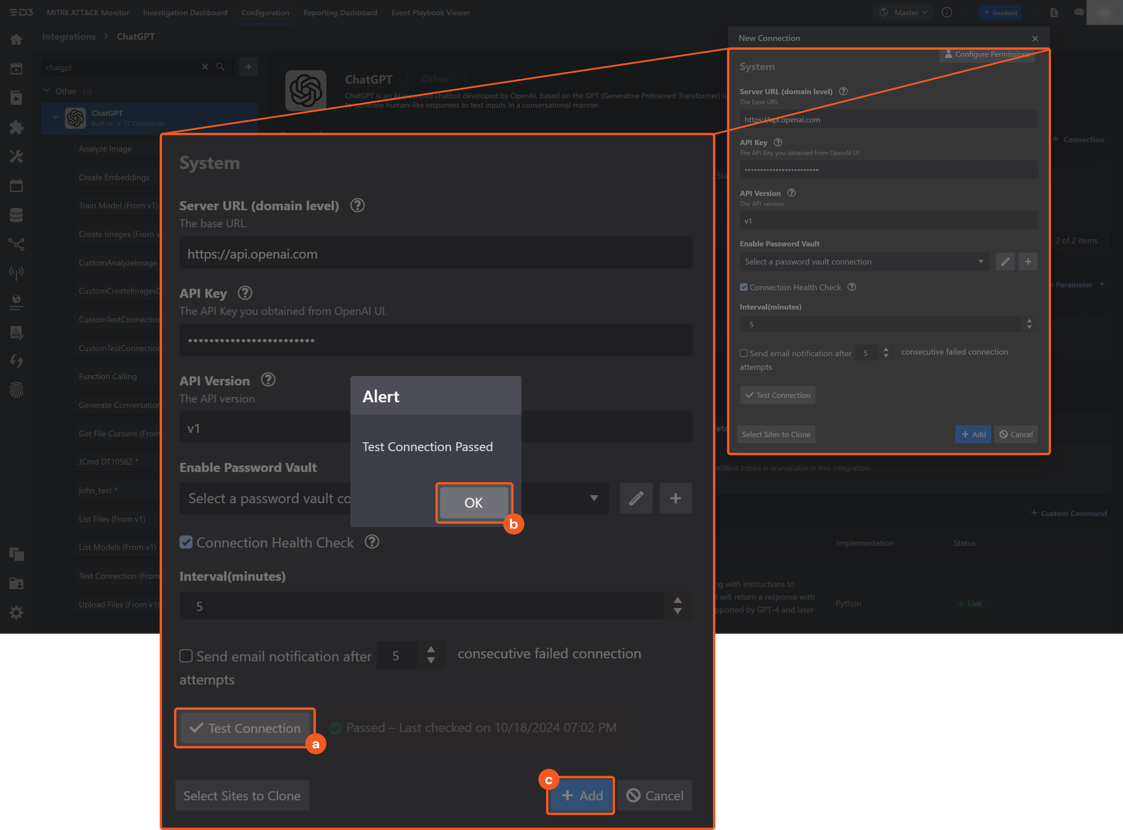
Task: Select the Home icon in the sidebar
Action: click(x=17, y=39)
